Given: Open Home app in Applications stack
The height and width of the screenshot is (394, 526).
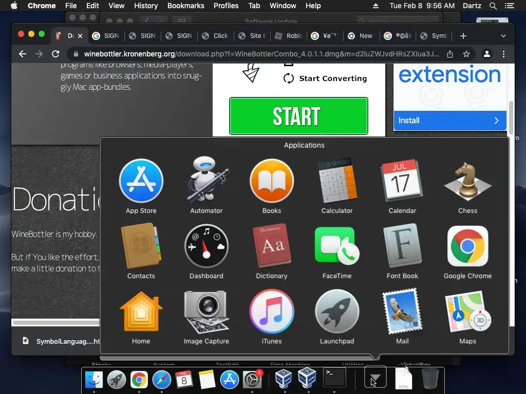Looking at the screenshot, I should click(x=141, y=311).
